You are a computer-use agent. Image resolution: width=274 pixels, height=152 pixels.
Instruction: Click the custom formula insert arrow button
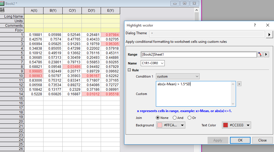pos(239,84)
